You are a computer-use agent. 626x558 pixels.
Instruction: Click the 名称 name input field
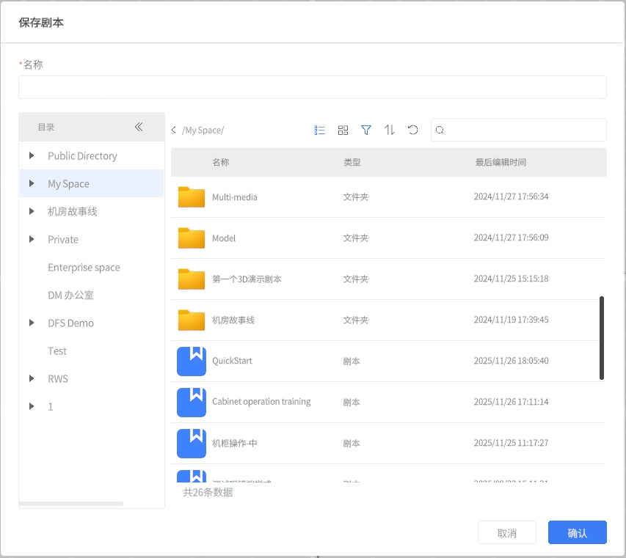coord(312,87)
